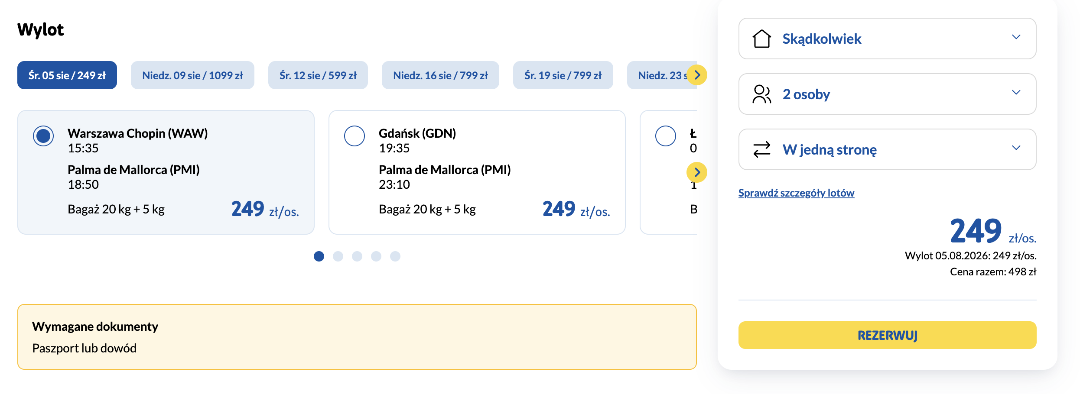Click the two-way arrows icon by W jedną stronę
This screenshot has height=394, width=1080.
point(761,149)
